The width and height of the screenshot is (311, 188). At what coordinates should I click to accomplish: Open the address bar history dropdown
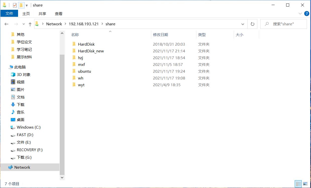pyautogui.click(x=243, y=24)
